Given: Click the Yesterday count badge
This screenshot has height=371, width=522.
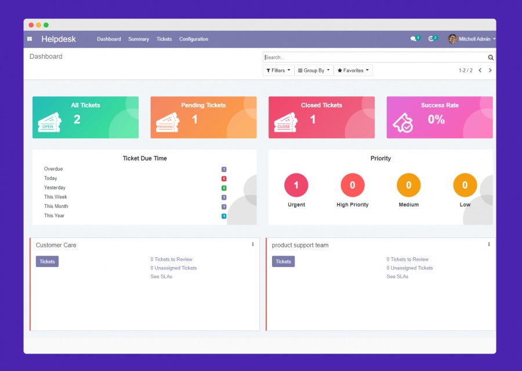Looking at the screenshot, I should [224, 188].
